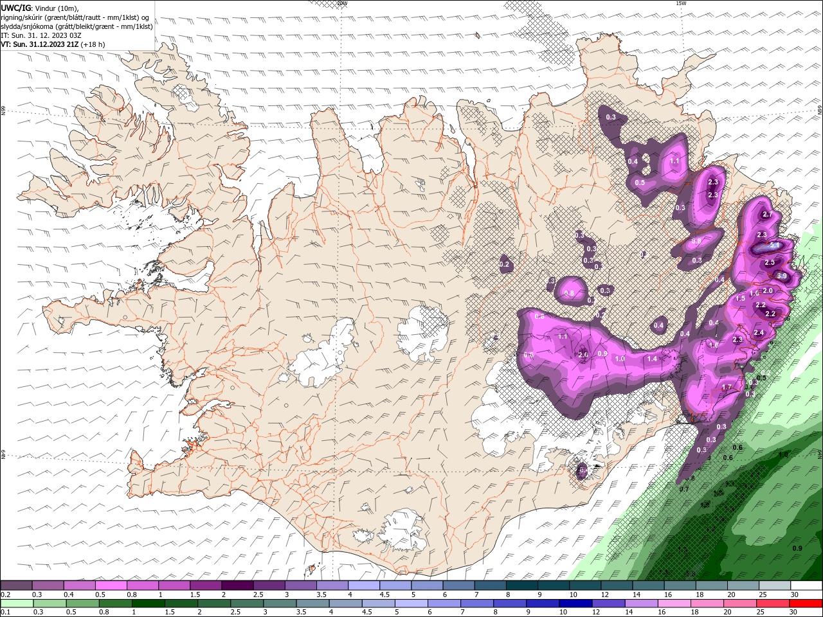823x617 pixels.
Task: Click the isolated map value '0.2' in the highlands
Action: click(504, 264)
